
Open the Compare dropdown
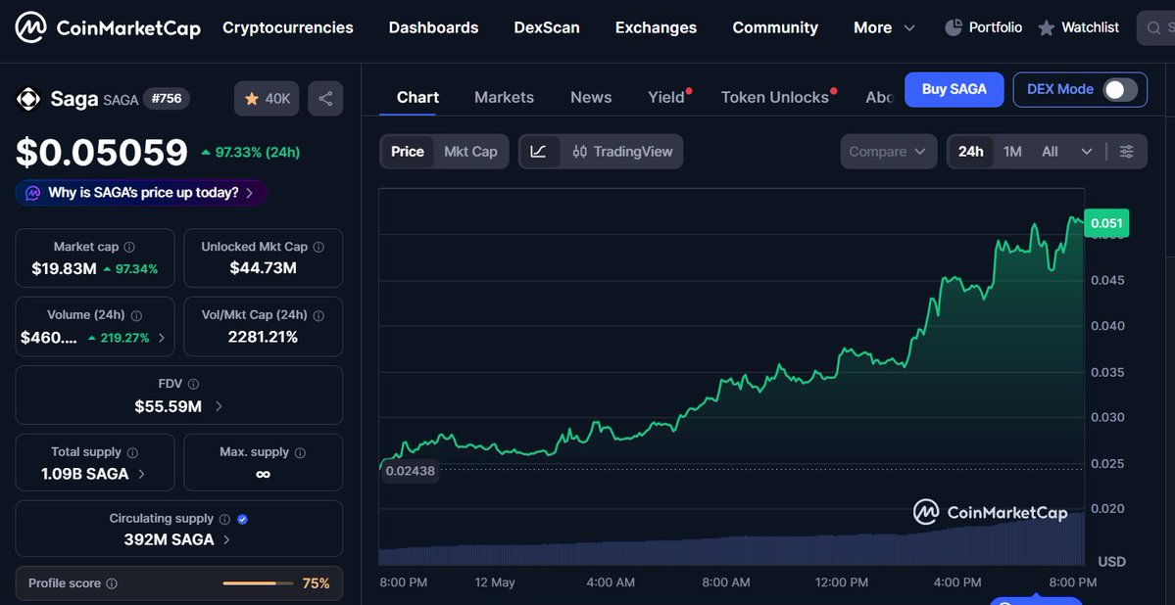(x=888, y=151)
